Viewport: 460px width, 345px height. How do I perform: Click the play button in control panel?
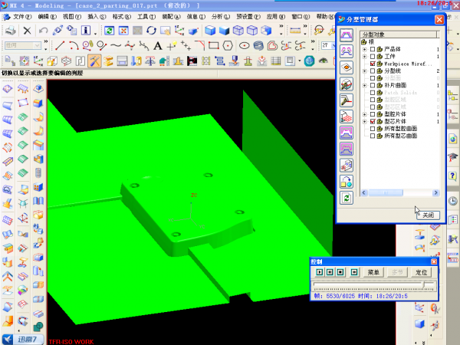point(320,272)
